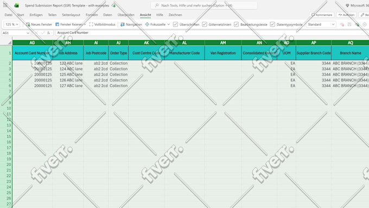This screenshot has width=369, height=208.
Task: Toggle the Überschriften checkbox
Action: 175,24
